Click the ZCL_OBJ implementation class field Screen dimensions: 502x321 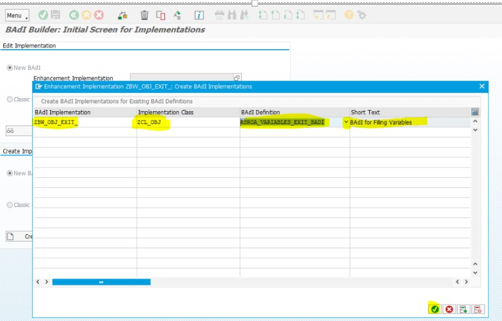click(x=188, y=122)
